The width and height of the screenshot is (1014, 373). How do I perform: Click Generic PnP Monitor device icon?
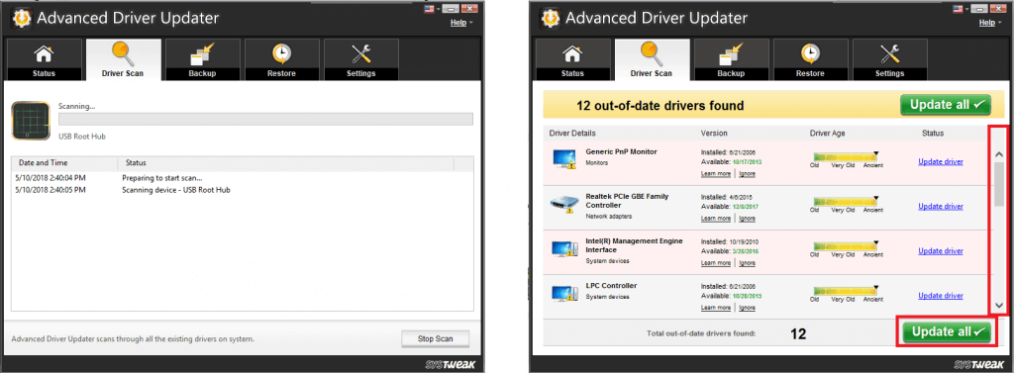[x=565, y=159]
